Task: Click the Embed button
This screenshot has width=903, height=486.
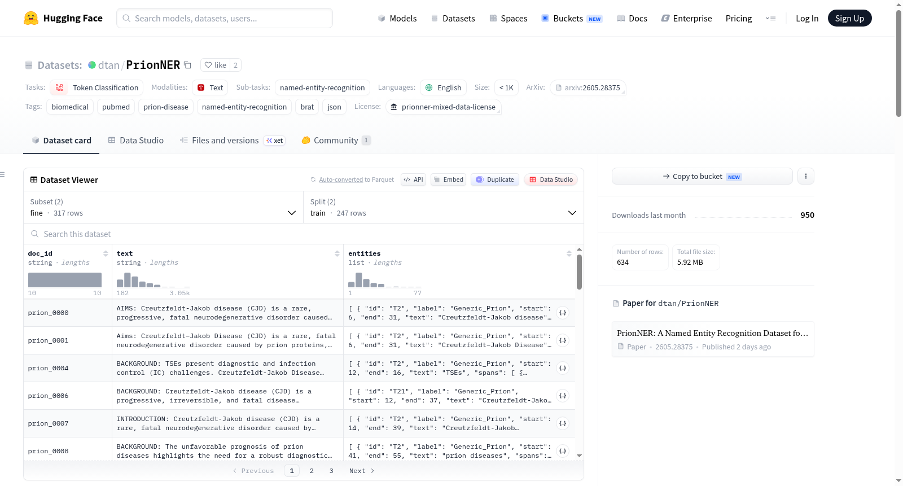Action: [x=448, y=179]
